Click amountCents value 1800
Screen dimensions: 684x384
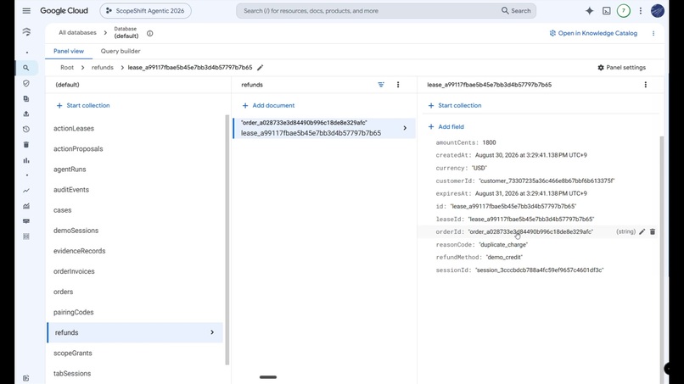(489, 142)
